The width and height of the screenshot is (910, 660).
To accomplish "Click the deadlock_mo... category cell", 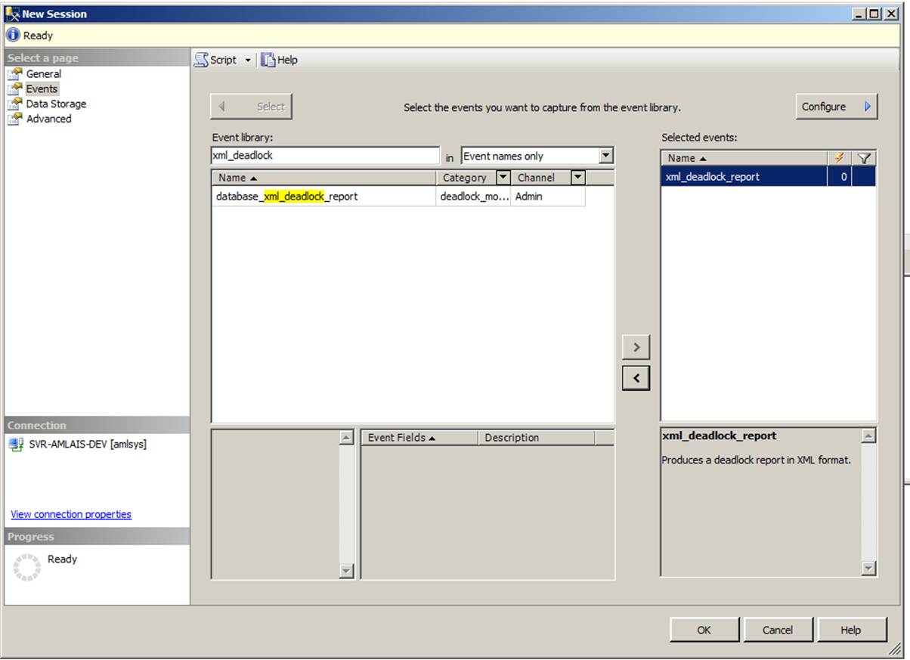I will (x=474, y=196).
